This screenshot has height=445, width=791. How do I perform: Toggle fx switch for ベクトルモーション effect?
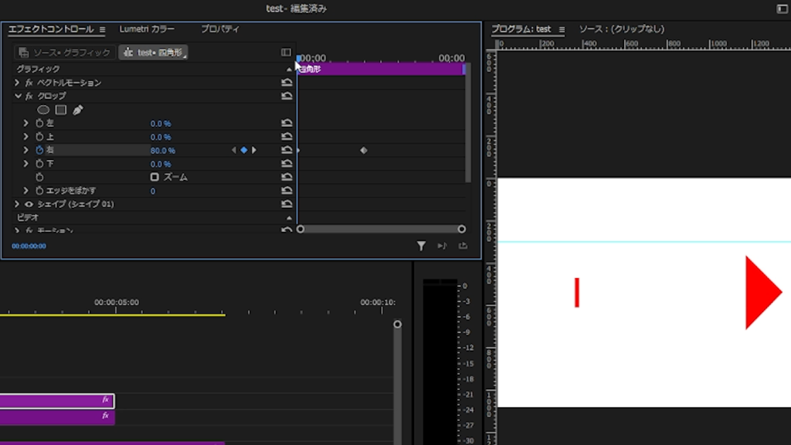(x=29, y=82)
